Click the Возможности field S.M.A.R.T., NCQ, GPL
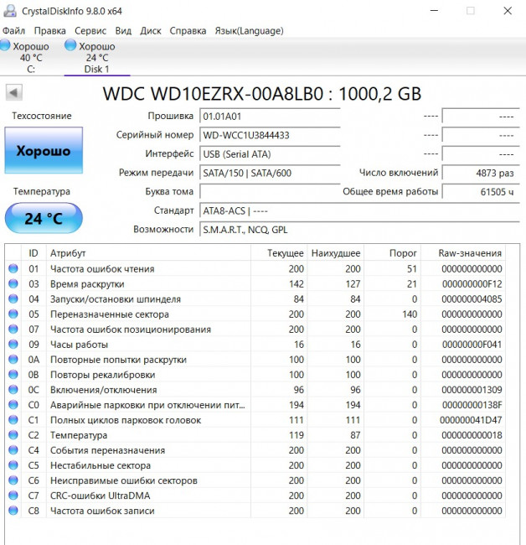The width and height of the screenshot is (526, 545). coord(359,230)
